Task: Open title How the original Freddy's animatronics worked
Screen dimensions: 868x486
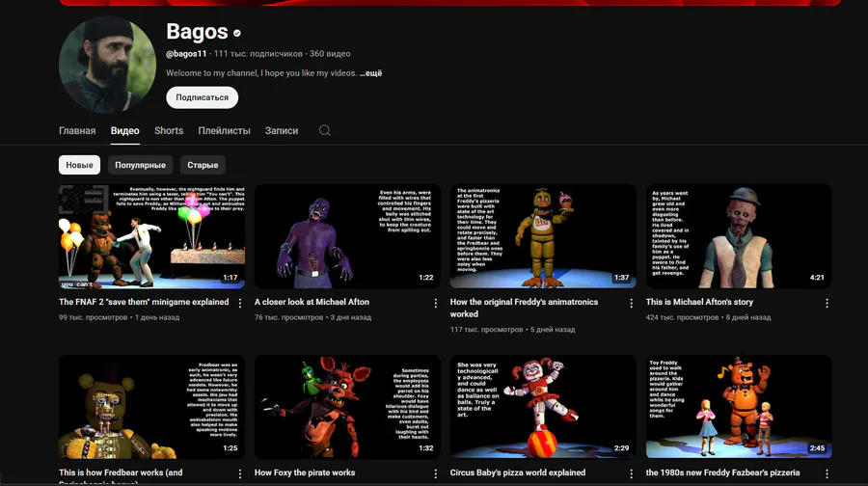Action: coord(524,308)
